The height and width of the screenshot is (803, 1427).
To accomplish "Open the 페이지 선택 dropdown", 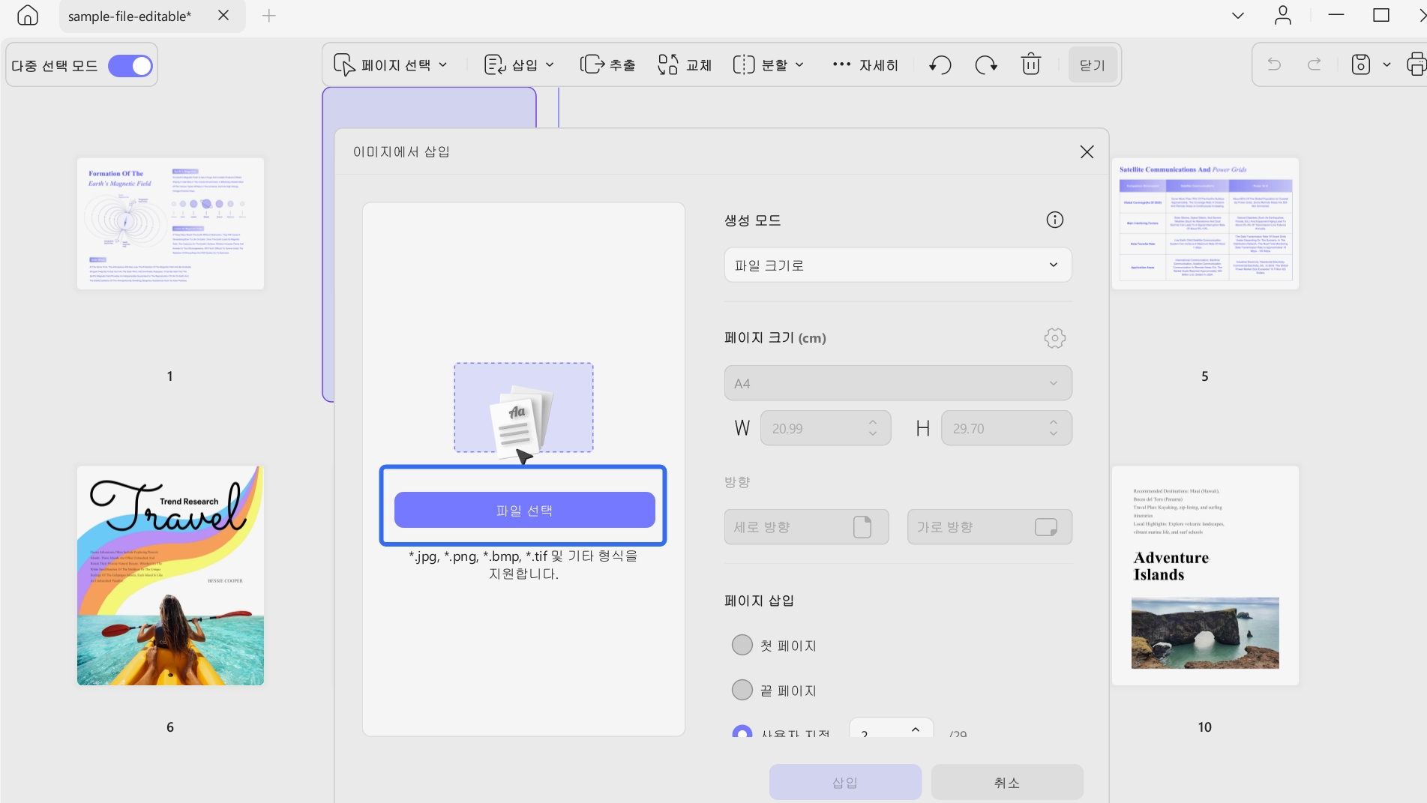I will 391,65.
